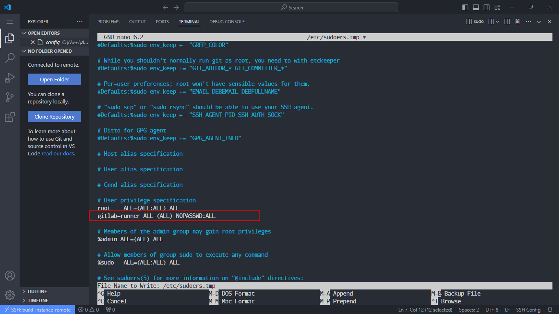559x314 pixels.
Task: Open the Accounts menu icon
Action: point(10,276)
